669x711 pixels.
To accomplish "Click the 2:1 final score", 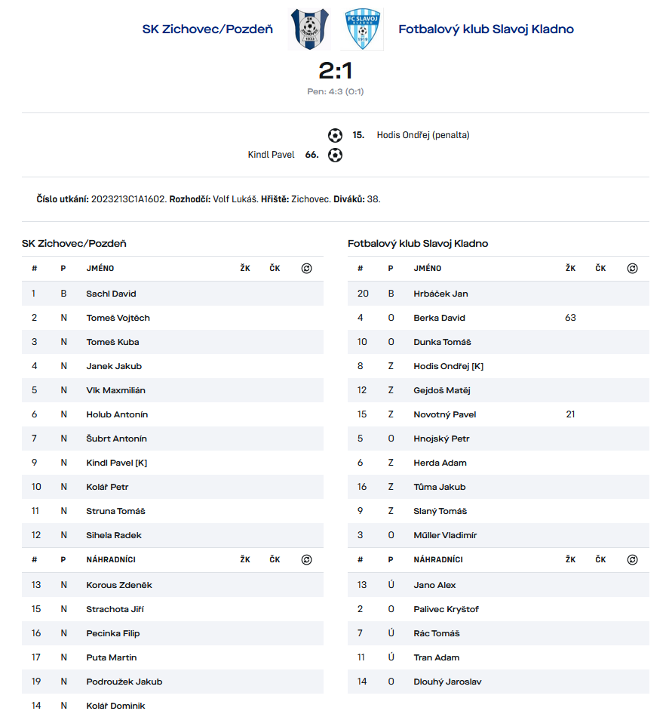I will click(336, 71).
